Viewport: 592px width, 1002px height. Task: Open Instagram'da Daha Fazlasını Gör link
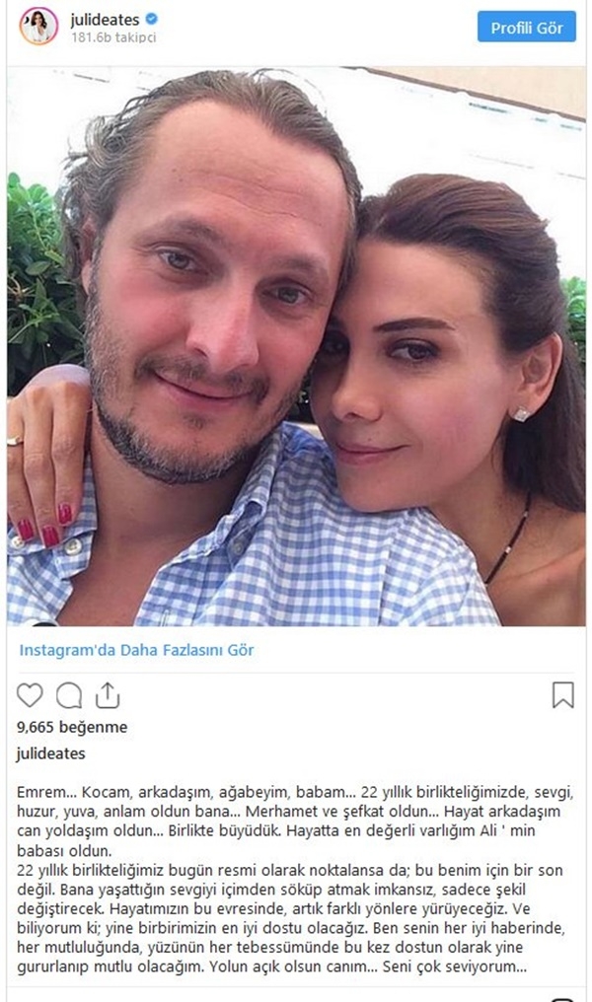coord(136,650)
